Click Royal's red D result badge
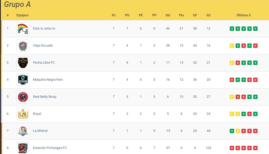This screenshot has width=269, height=154. [249, 114]
